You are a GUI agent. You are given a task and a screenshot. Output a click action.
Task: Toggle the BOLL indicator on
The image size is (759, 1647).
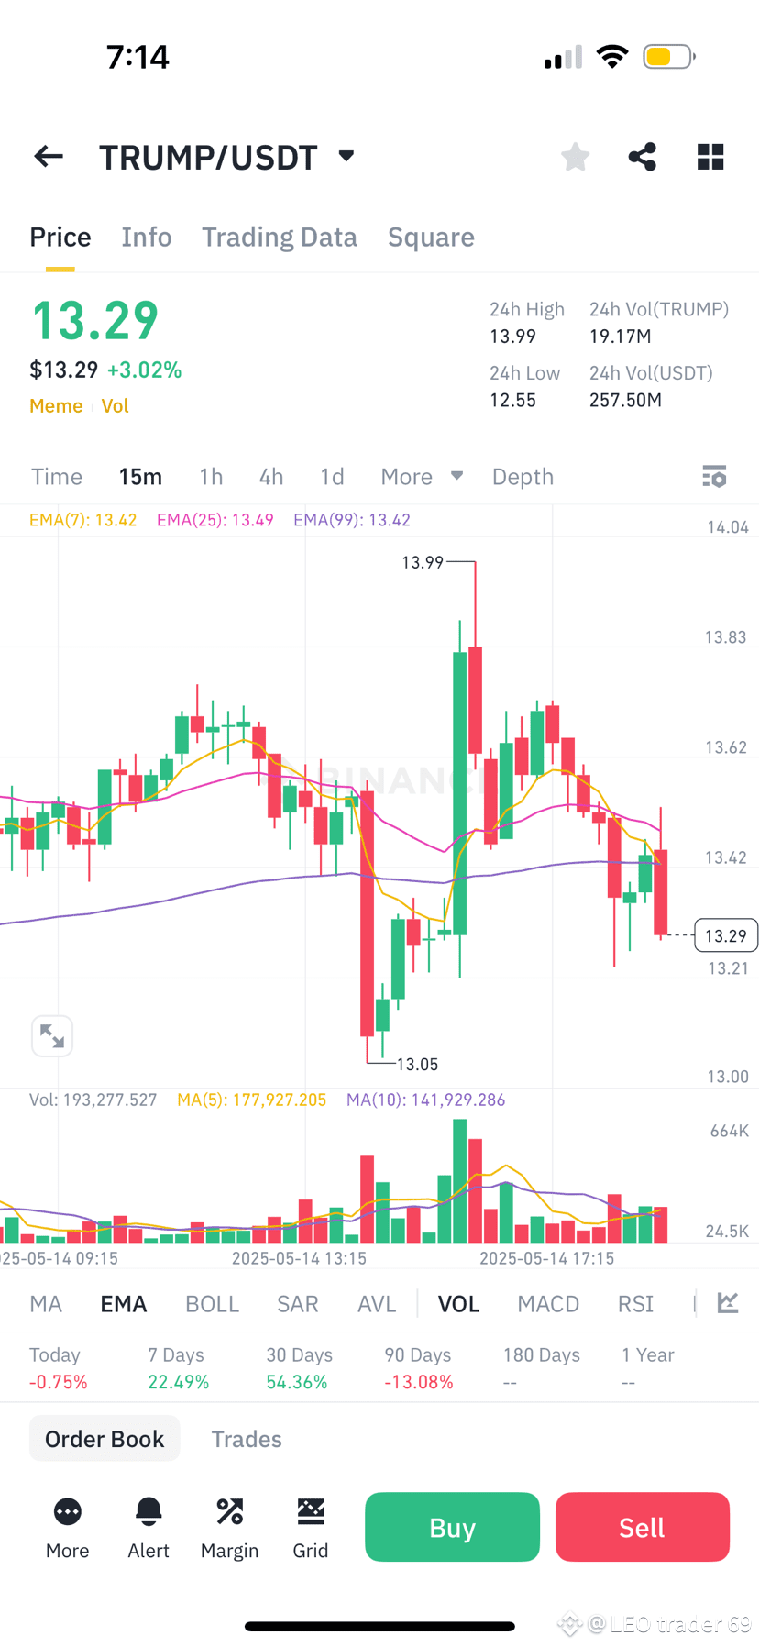(212, 1303)
